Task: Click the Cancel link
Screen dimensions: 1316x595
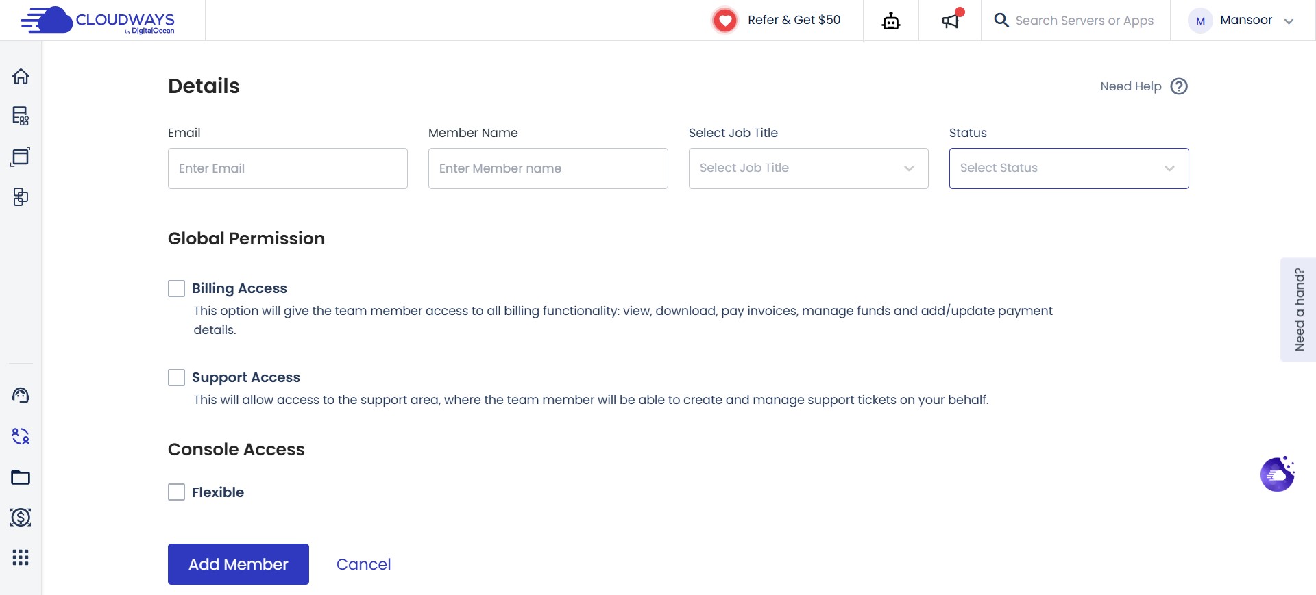Action: pyautogui.click(x=363, y=564)
